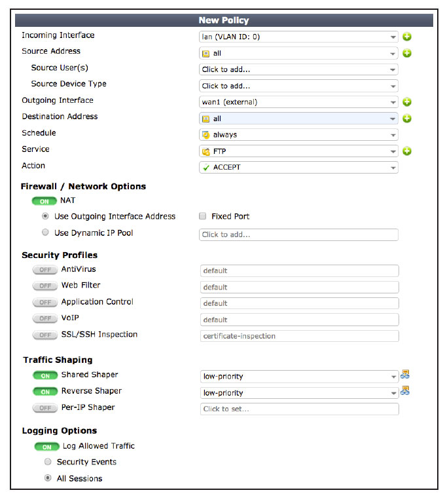Open Shared Shaper low-priority dropdown
This screenshot has width=445, height=503.
point(300,377)
